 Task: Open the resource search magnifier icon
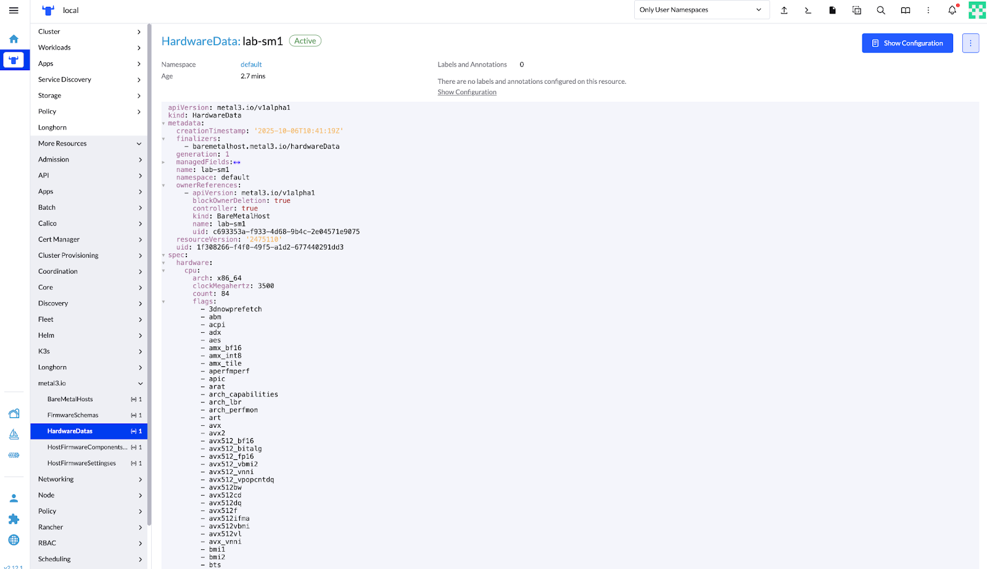[x=881, y=10]
